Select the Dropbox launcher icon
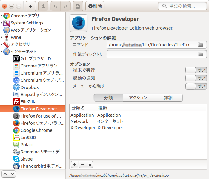Viewport: 209px width, 179px height. click(x=16, y=87)
